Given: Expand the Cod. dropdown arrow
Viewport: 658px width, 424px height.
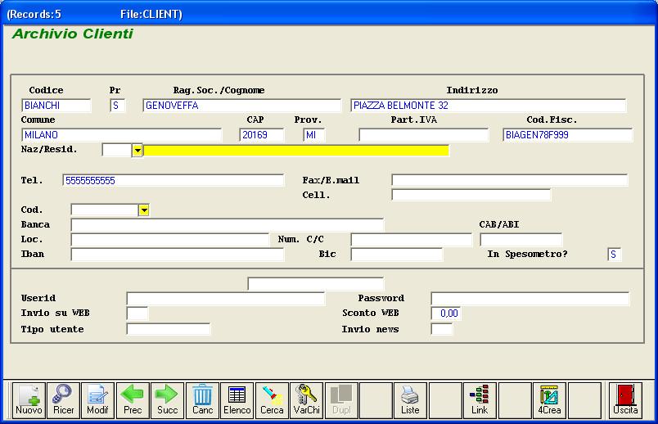Looking at the screenshot, I should pos(143,210).
